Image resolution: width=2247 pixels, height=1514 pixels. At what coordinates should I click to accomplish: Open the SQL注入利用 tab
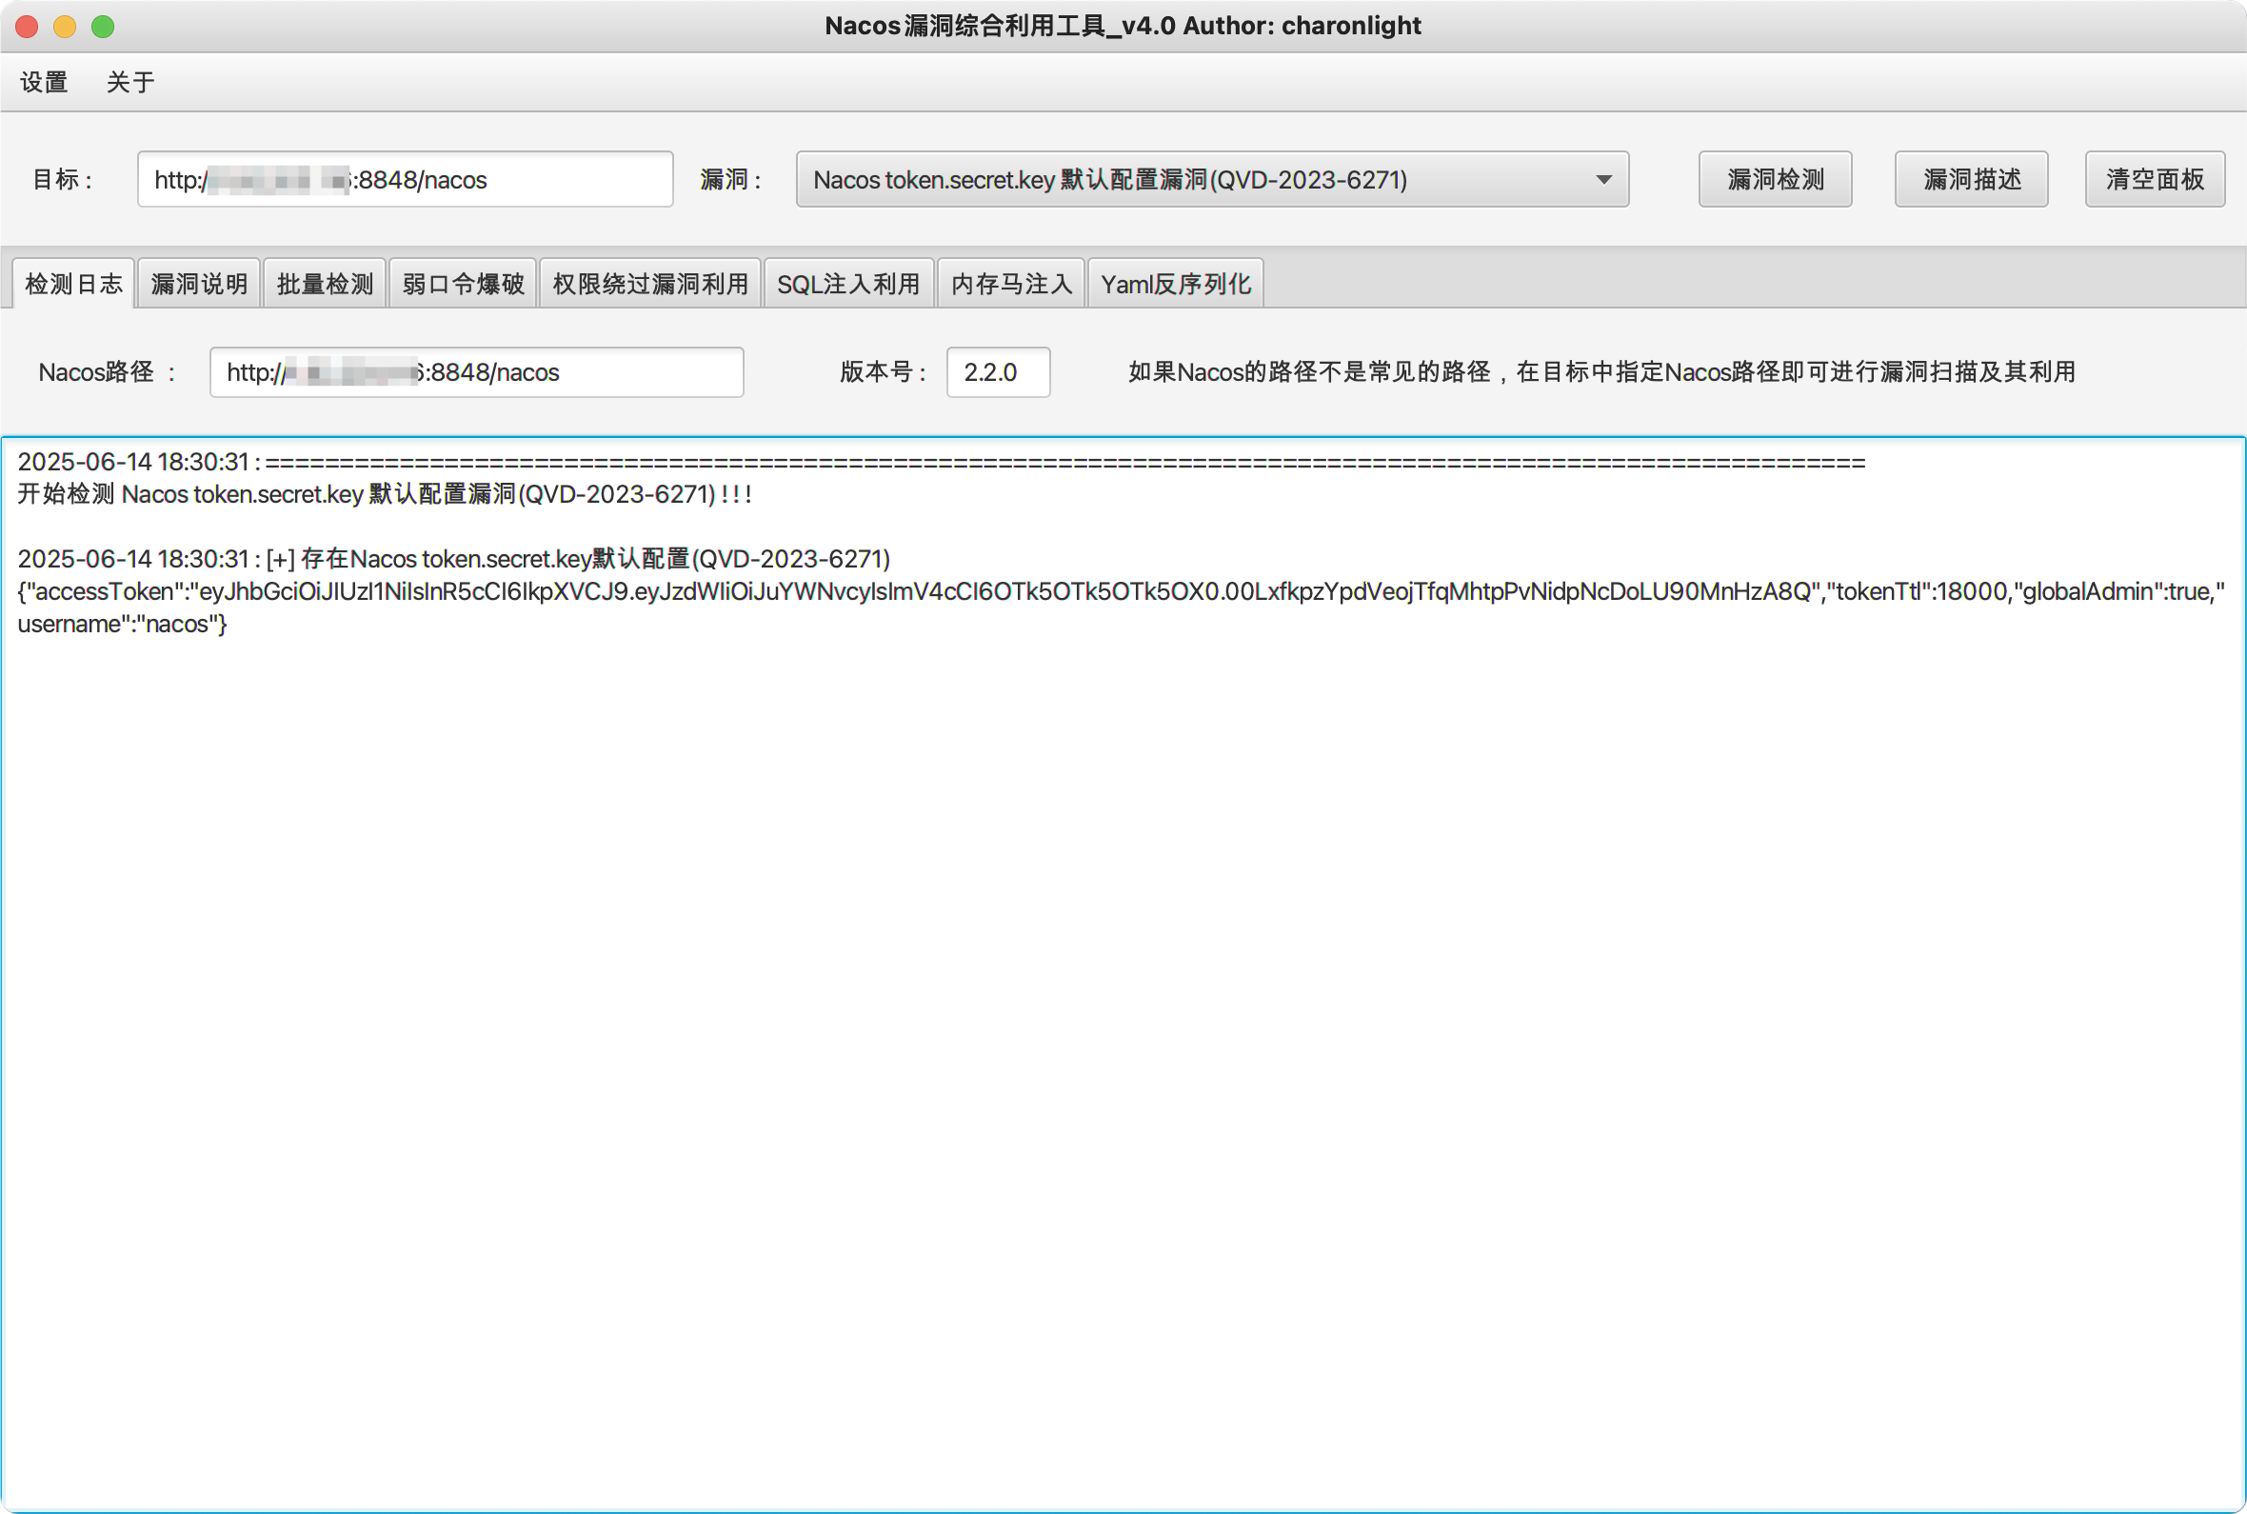847,284
